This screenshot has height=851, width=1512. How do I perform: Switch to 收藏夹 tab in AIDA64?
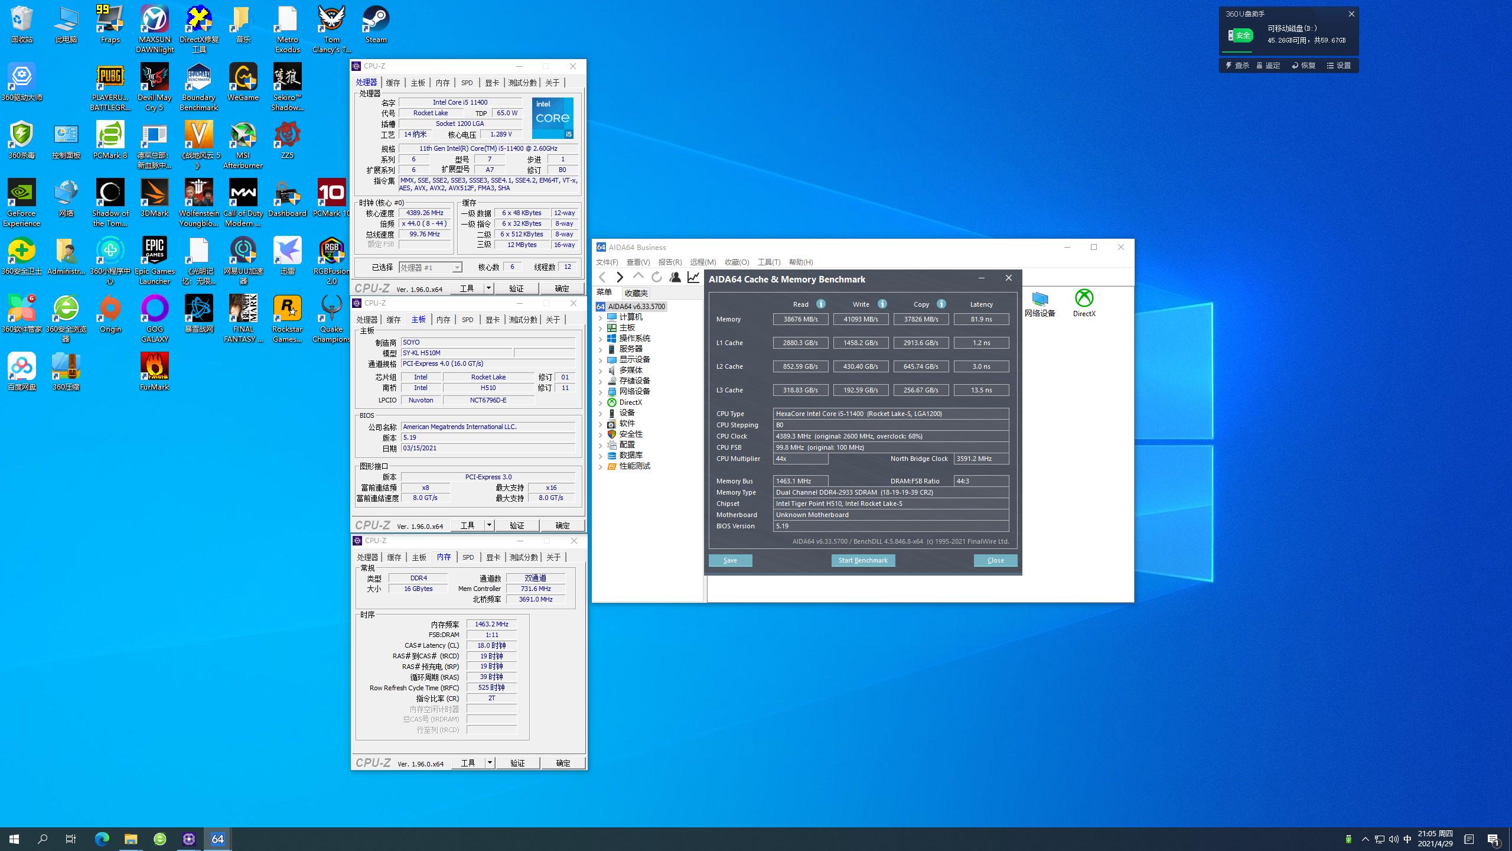pyautogui.click(x=636, y=293)
